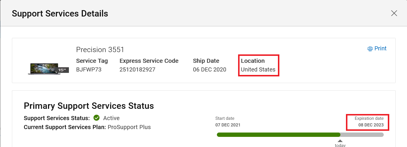Click the Active status text
Viewport: 407px width, 147px height.
click(x=111, y=118)
